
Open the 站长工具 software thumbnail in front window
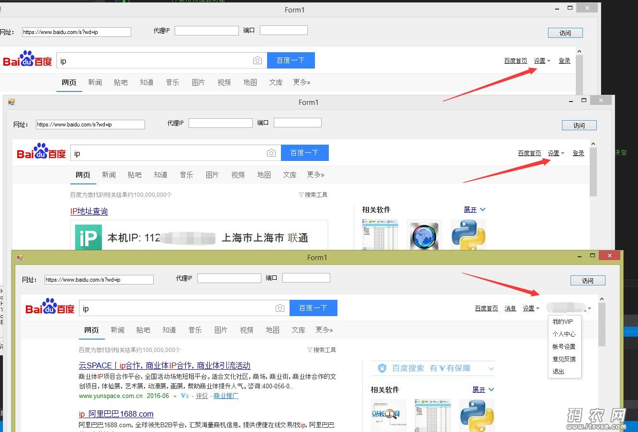click(389, 415)
